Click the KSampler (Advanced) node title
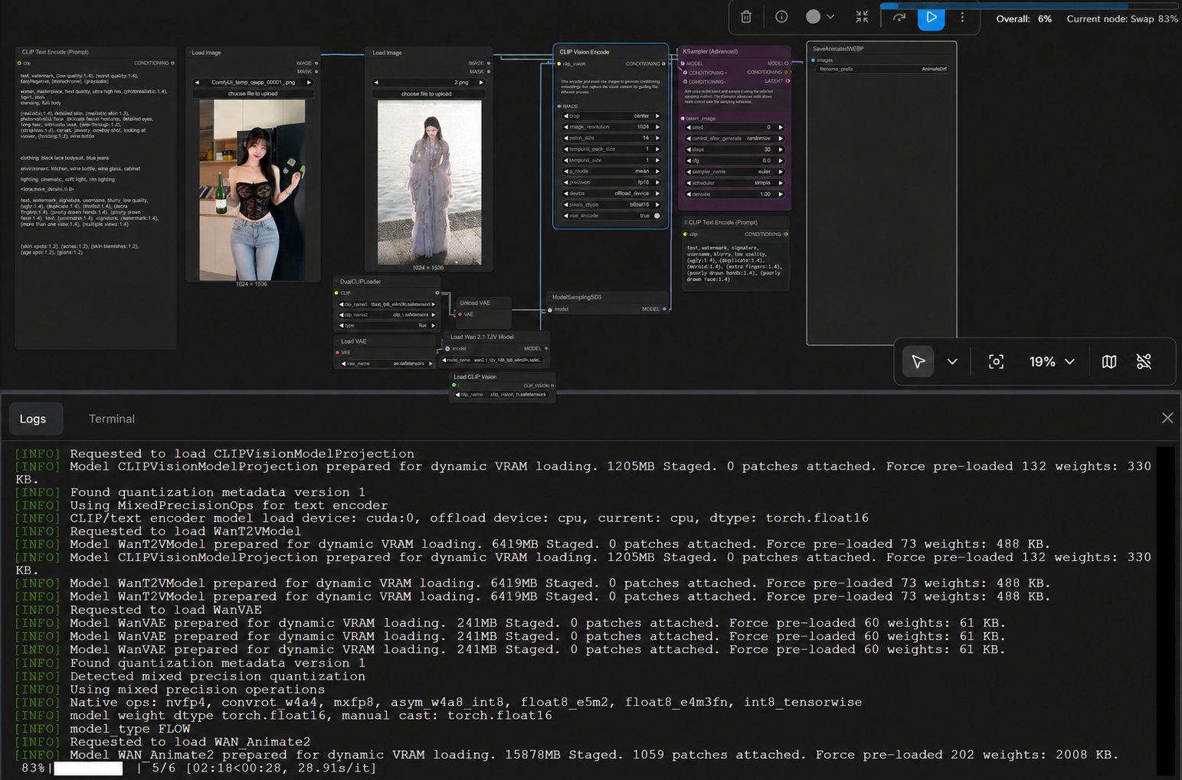 (710, 51)
